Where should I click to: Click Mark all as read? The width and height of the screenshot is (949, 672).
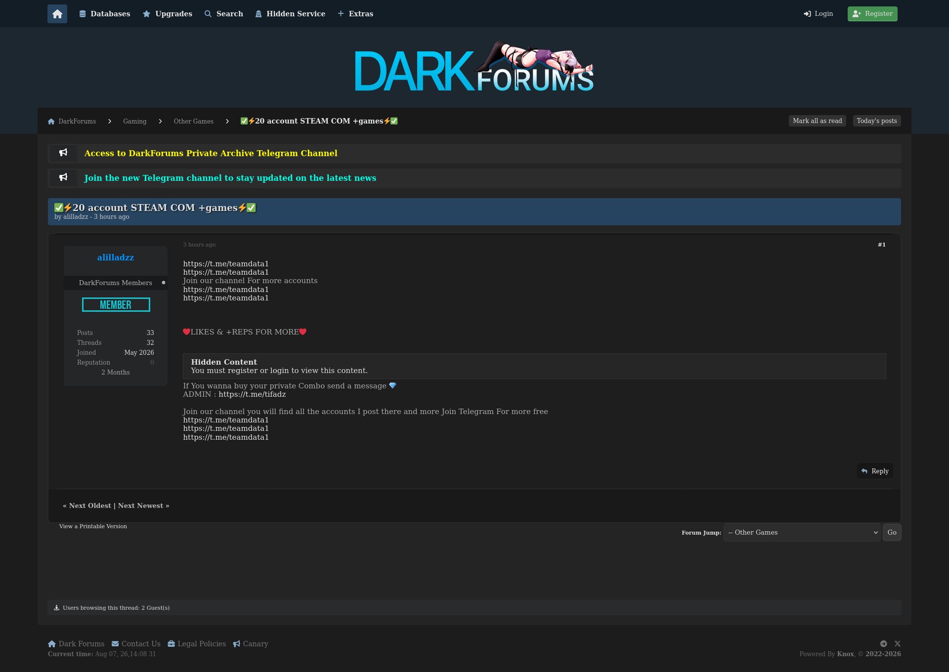point(818,121)
